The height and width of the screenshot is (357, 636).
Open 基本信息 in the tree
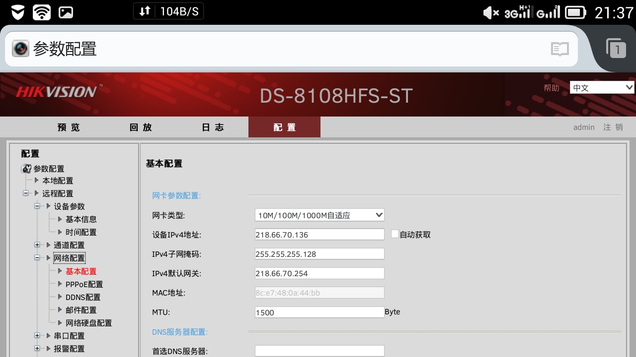[81, 219]
